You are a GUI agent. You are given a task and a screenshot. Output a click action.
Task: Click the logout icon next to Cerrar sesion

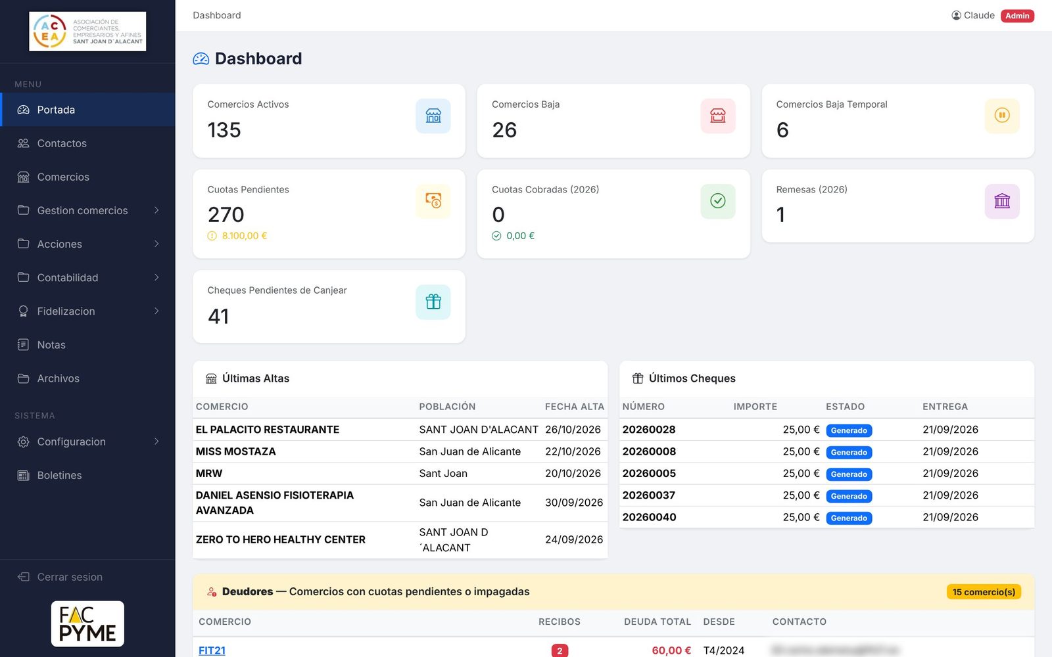[24, 577]
